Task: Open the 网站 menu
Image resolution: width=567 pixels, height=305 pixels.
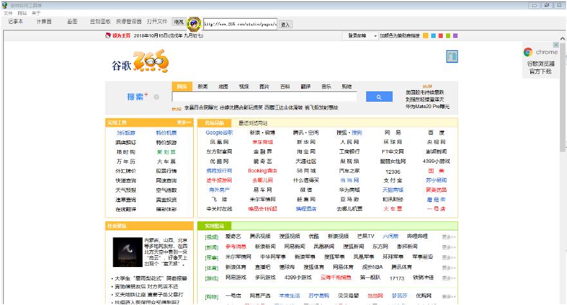Action: [22, 13]
